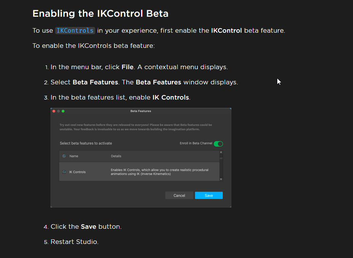353x258 pixels.
Task: Click the 'Enables IK Controls' description text
Action: (x=160, y=172)
